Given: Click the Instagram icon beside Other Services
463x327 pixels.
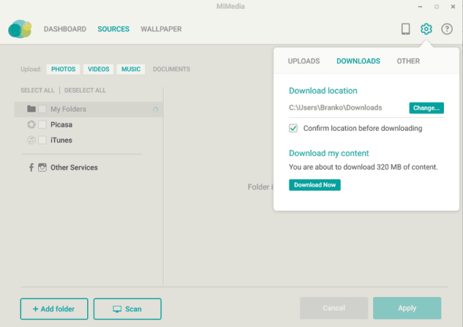Looking at the screenshot, I should pos(42,168).
